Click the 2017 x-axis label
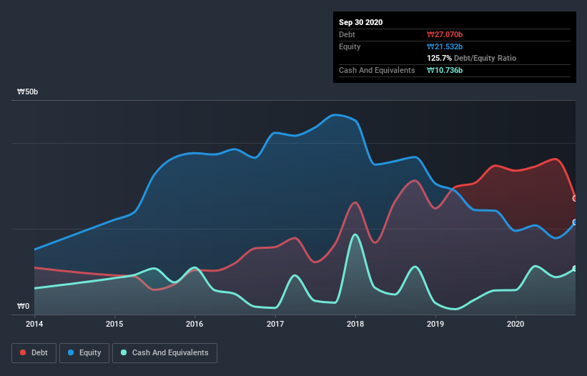Viewport: 587px width, 376px height. (275, 324)
